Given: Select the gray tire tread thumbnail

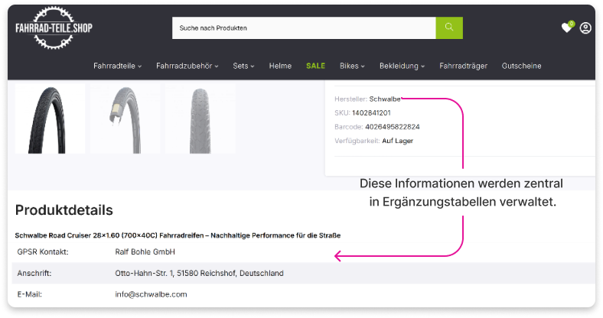Looking at the screenshot, I should 200,118.
